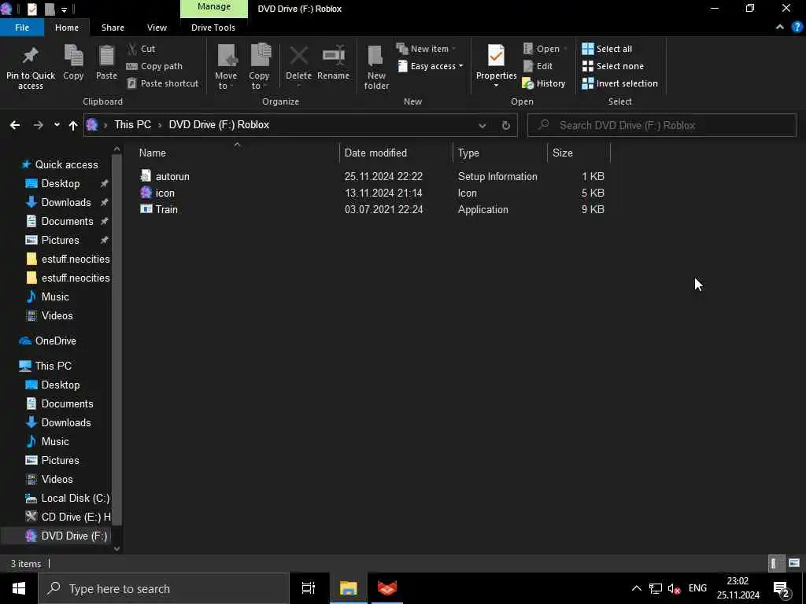
Task: Click Invert selection
Action: coord(620,83)
